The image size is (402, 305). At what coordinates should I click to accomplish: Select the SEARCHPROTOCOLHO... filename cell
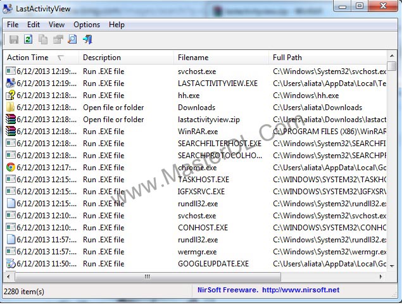tap(220, 156)
